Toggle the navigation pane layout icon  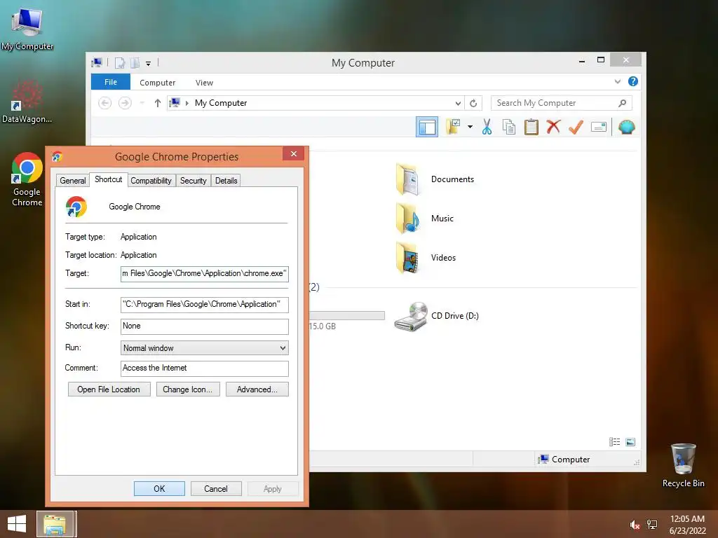tap(427, 127)
